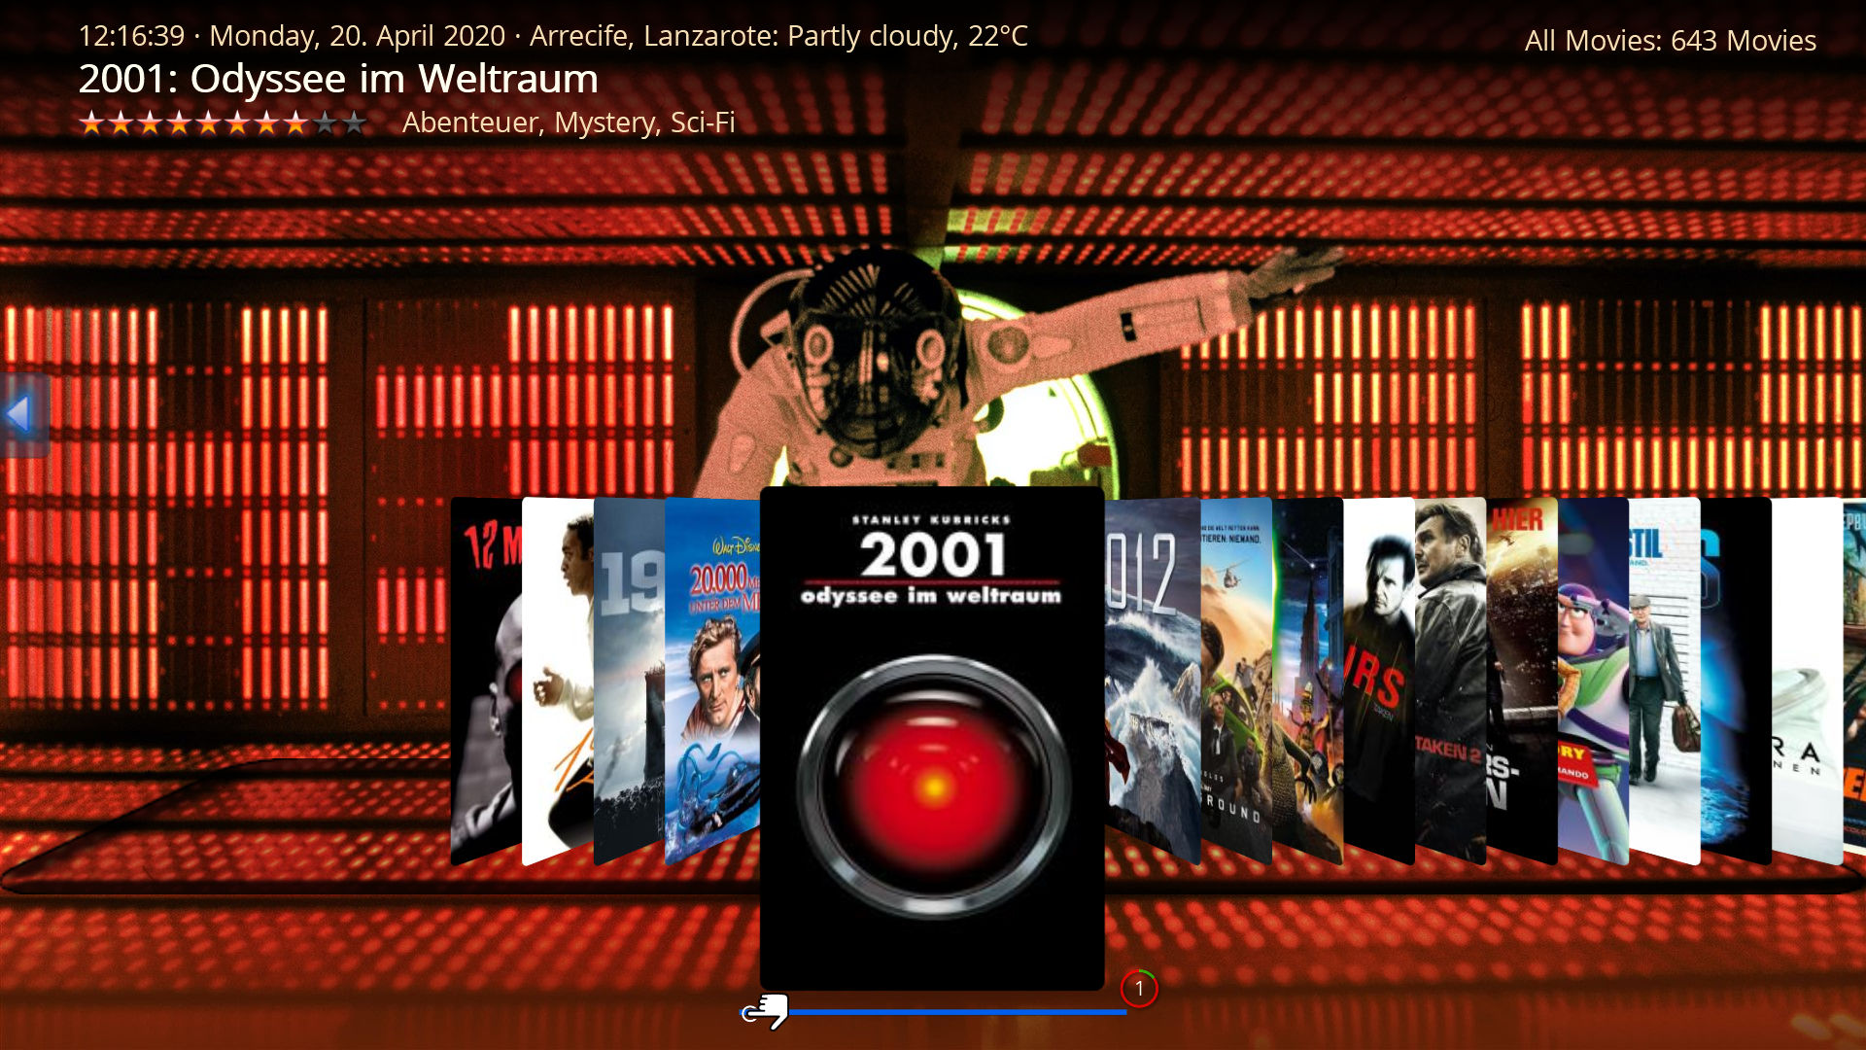This screenshot has width=1866, height=1050.
Task: Click the genres text Abenteuer, Mystery, Sci-Fi
Action: coord(569,122)
